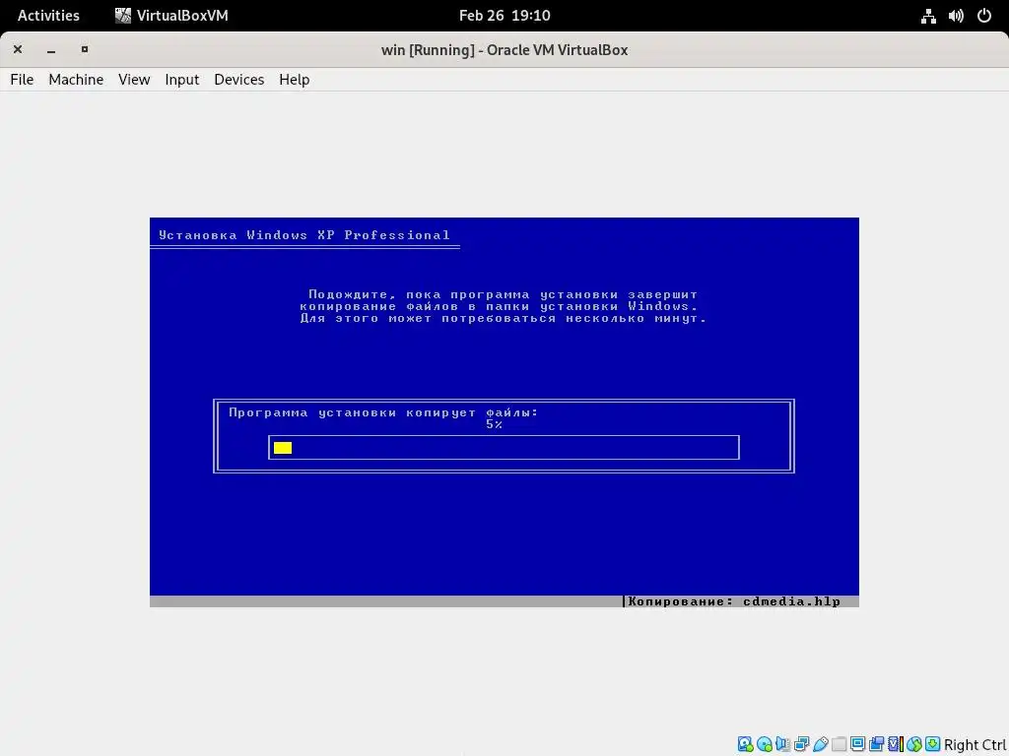This screenshot has width=1009, height=756.
Task: Open the hard disk activity indicator
Action: pyautogui.click(x=745, y=744)
